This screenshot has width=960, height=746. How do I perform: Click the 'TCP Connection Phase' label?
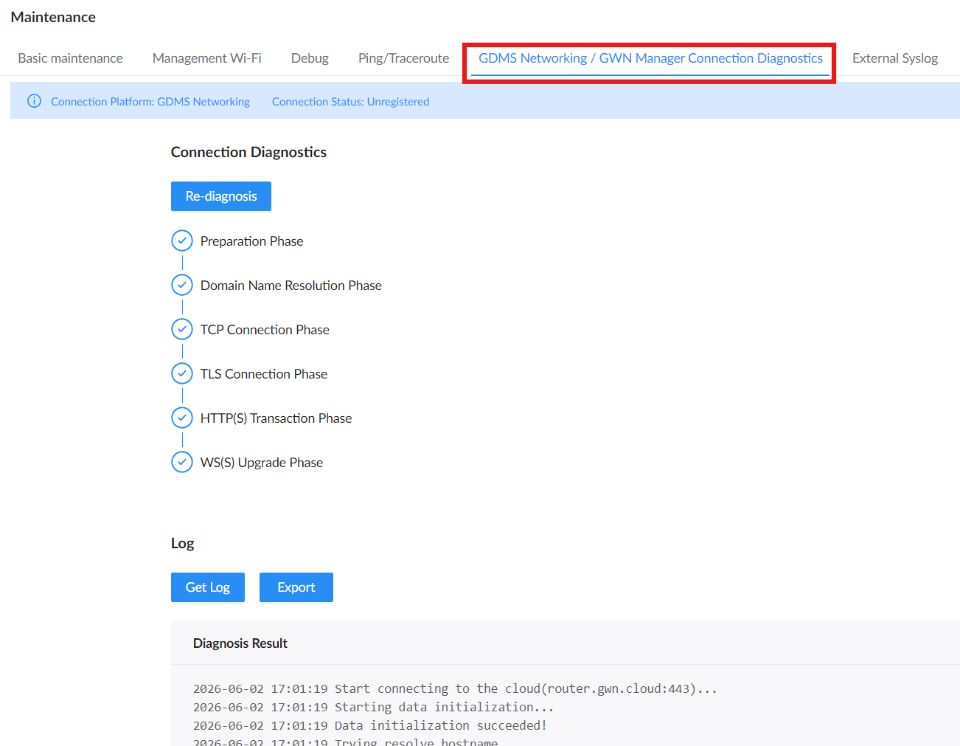click(265, 330)
